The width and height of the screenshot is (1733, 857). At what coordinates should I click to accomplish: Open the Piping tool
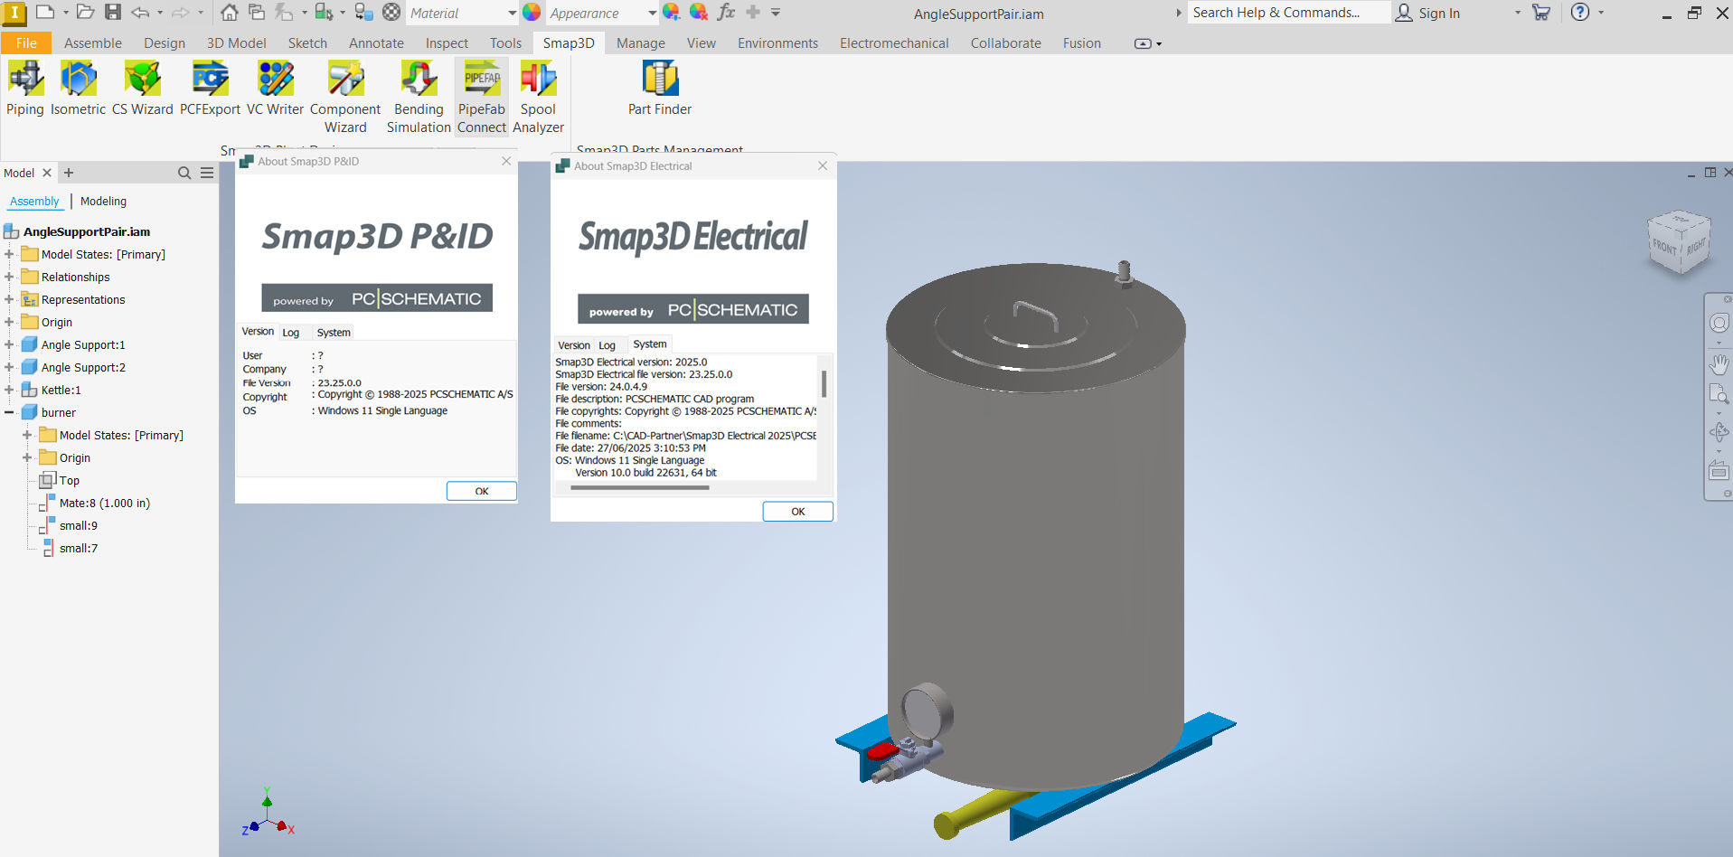pos(25,89)
